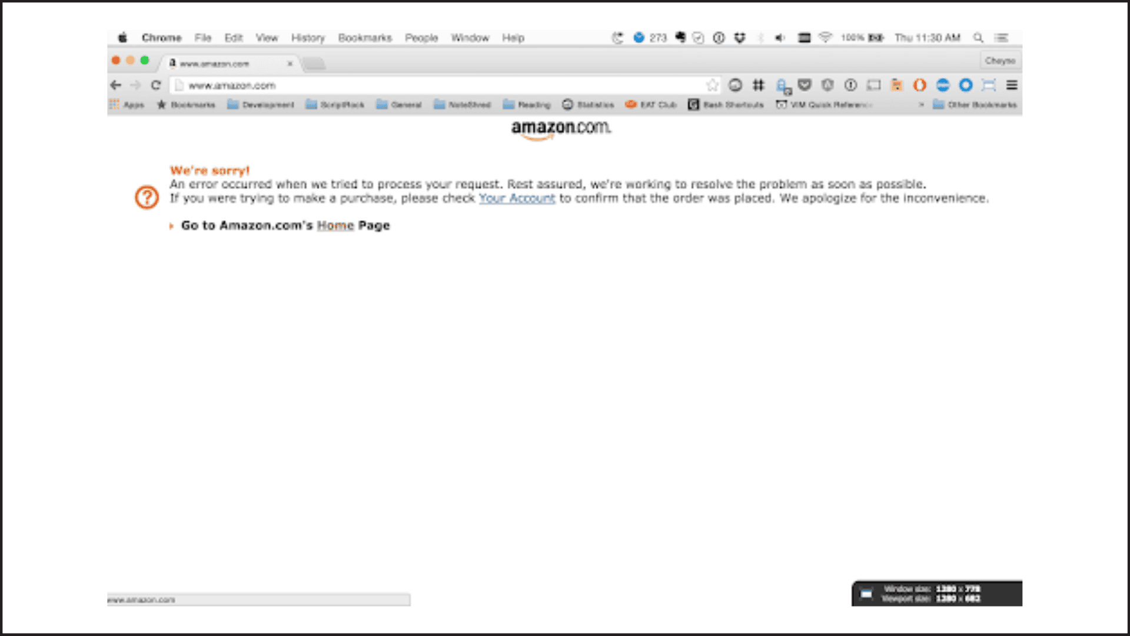This screenshot has height=636, width=1130.
Task: Click the blue ring extension icon
Action: point(966,85)
